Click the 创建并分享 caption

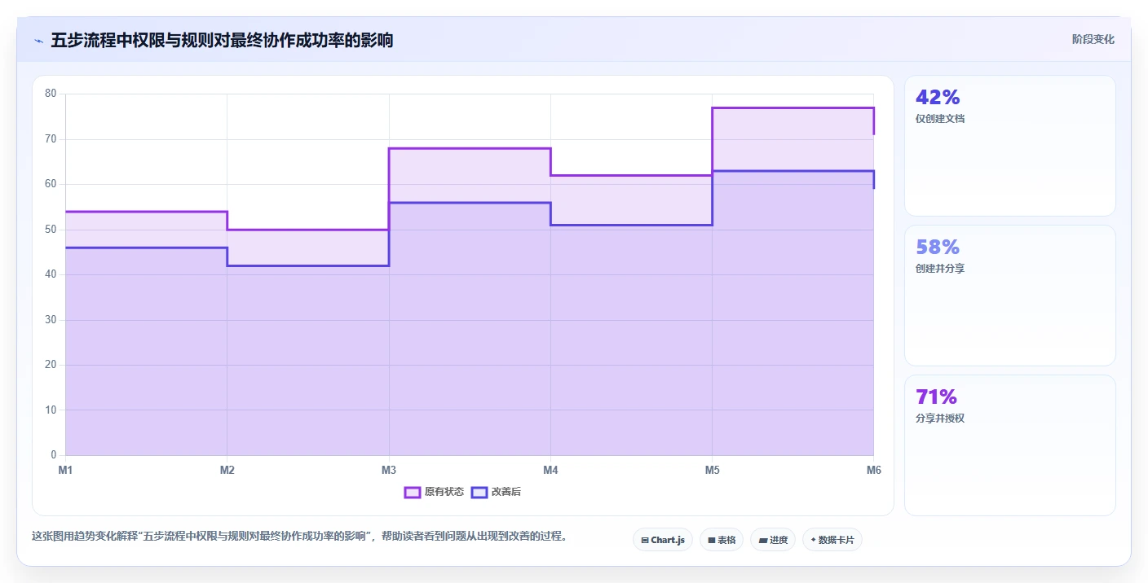coord(940,269)
